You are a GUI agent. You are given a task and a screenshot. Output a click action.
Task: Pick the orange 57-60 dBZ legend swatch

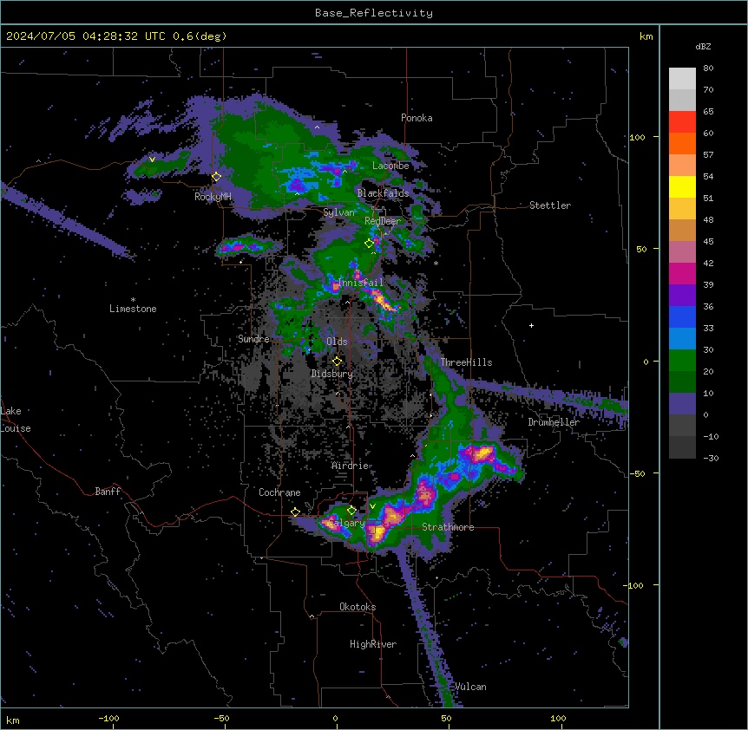682,143
